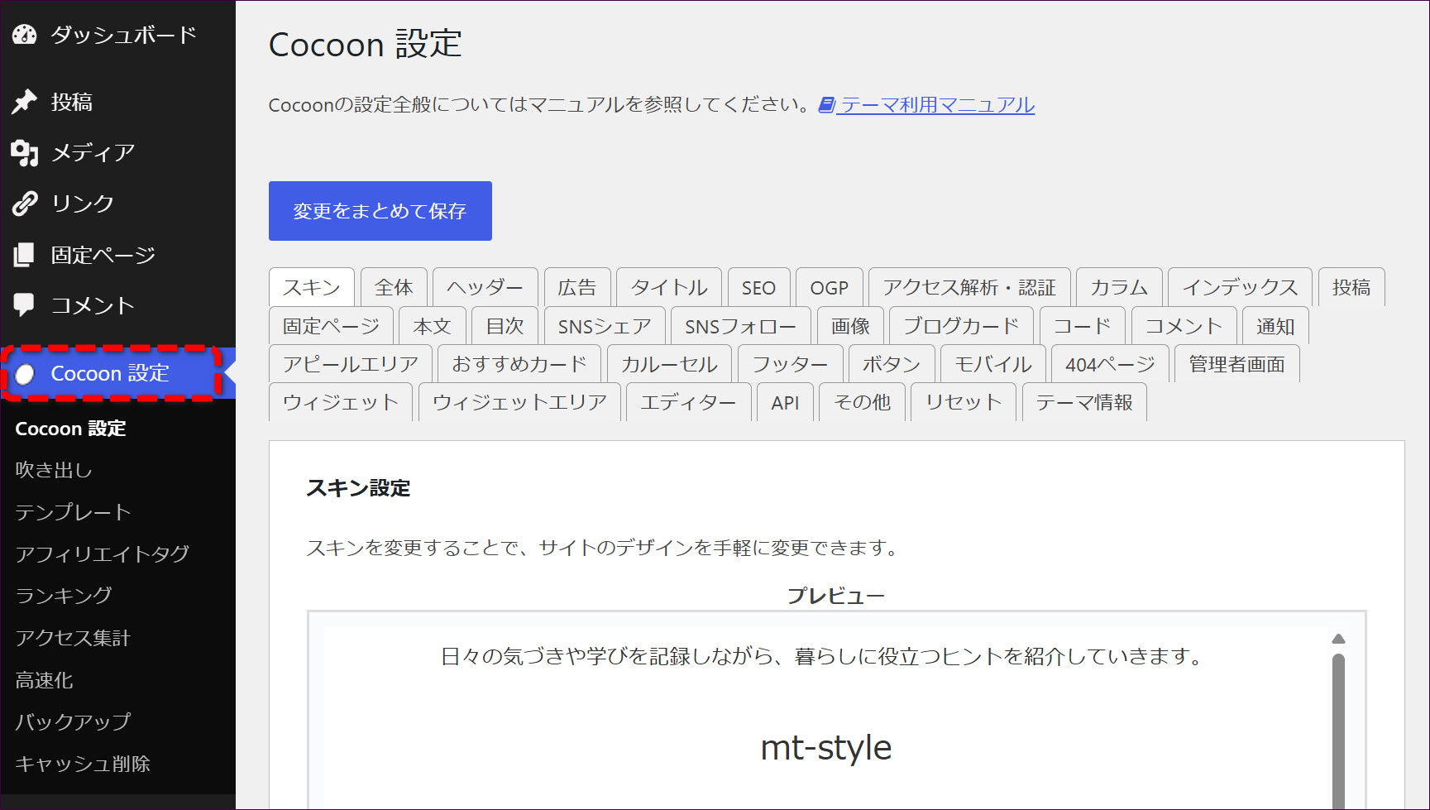Switch to the アピールエリア tab
This screenshot has height=810, width=1430.
pyautogui.click(x=352, y=364)
